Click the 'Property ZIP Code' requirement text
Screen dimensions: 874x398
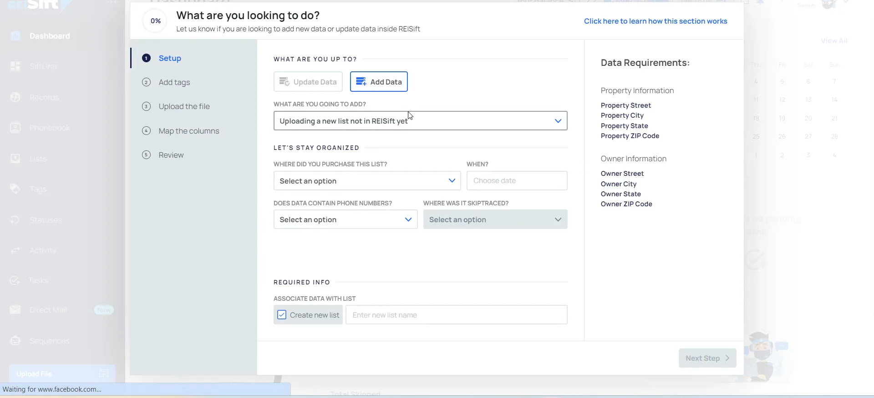630,136
